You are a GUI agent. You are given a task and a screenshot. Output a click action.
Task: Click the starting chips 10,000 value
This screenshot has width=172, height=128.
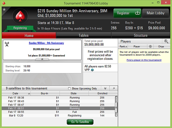click(x=27, y=66)
